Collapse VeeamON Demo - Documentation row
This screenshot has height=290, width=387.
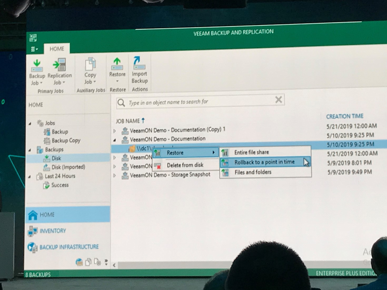click(x=115, y=140)
